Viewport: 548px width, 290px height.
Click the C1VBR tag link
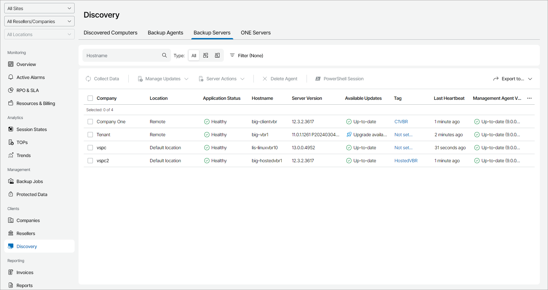pos(401,122)
